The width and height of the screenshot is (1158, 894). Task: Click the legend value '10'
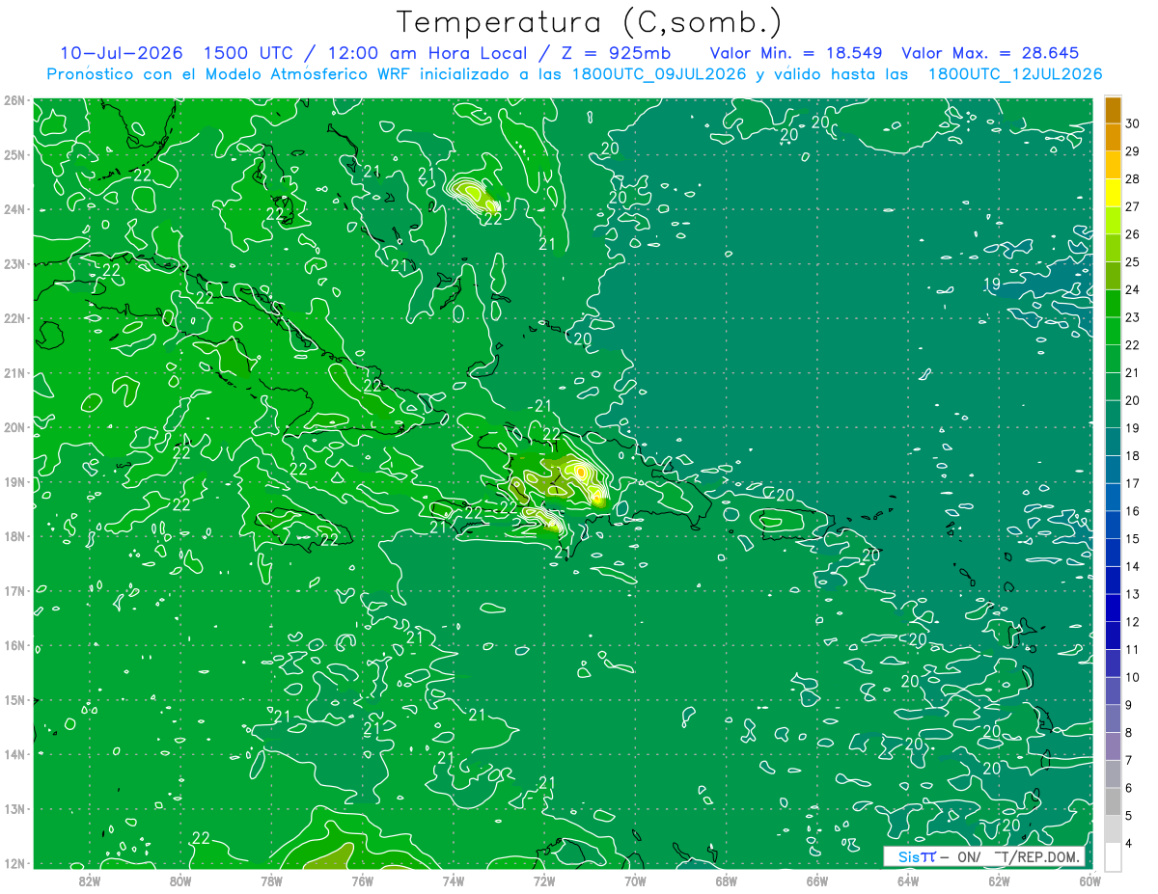1132,677
